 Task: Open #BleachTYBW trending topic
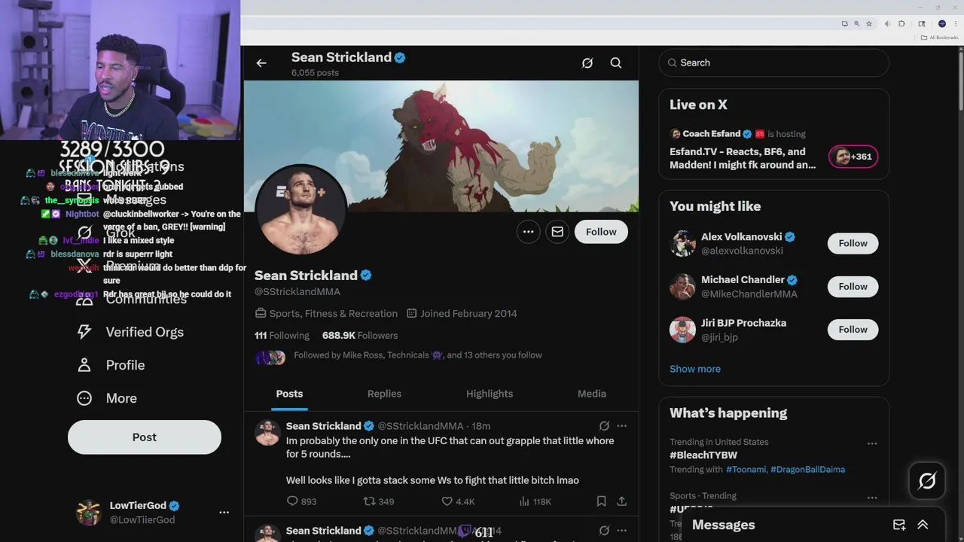point(703,455)
